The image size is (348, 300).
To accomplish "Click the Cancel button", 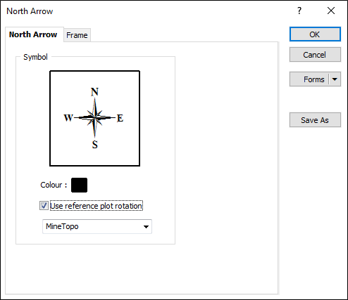I will (315, 55).
